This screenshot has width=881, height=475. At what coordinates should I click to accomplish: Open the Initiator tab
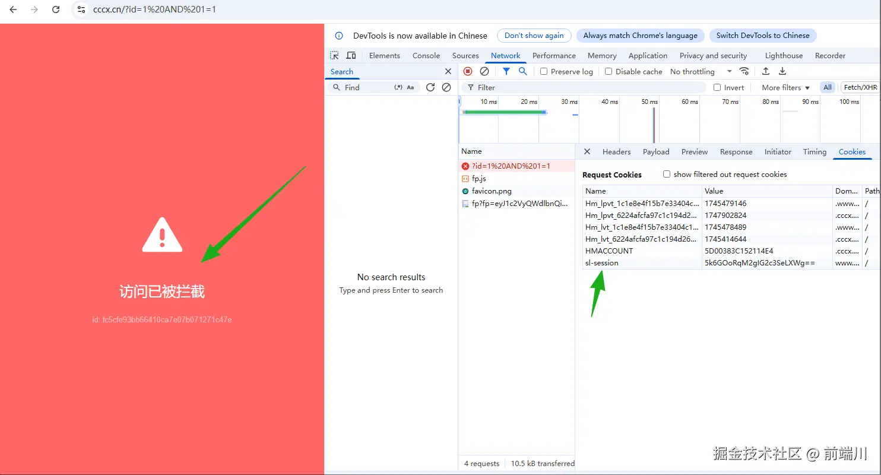(778, 151)
